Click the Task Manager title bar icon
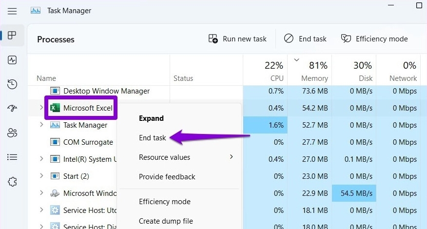This screenshot has width=427, height=229. 36,11
